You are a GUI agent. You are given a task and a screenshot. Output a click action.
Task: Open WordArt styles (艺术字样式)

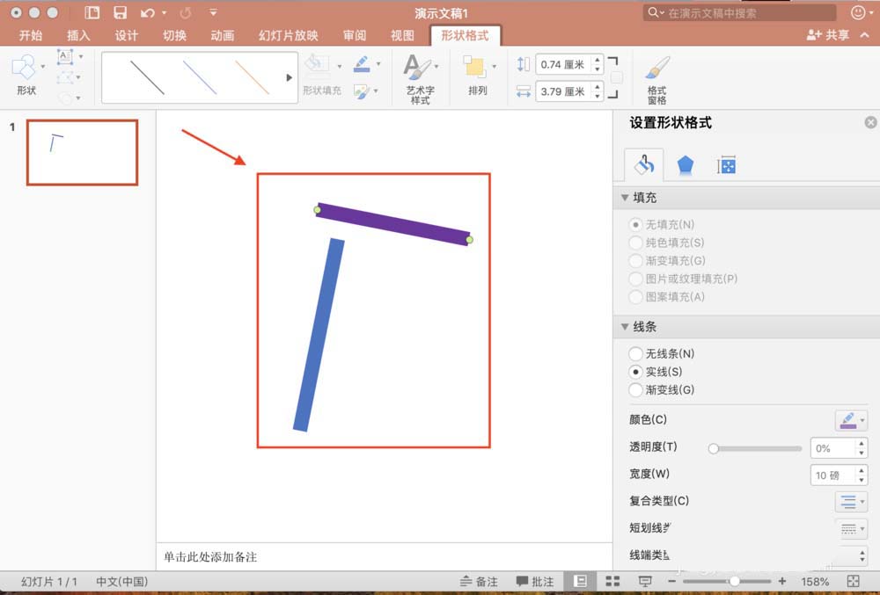click(x=419, y=79)
